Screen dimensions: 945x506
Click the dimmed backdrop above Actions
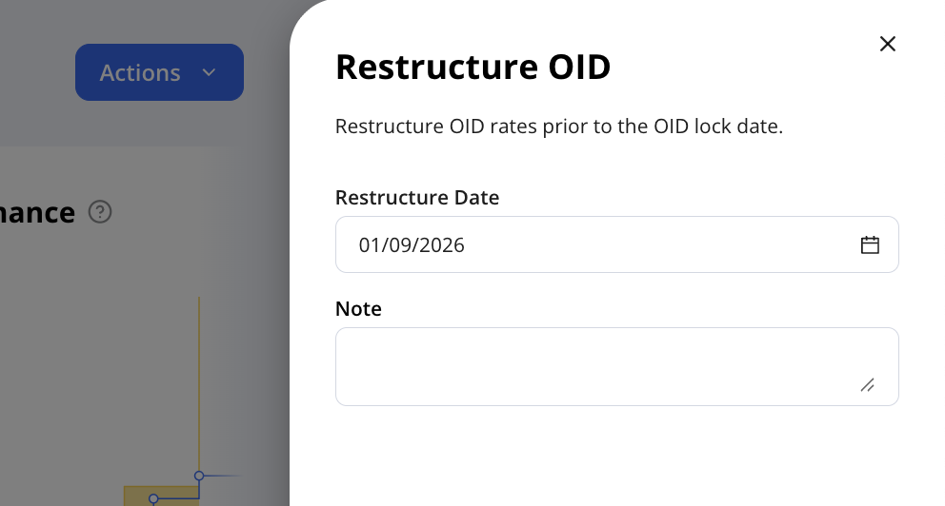click(x=159, y=21)
